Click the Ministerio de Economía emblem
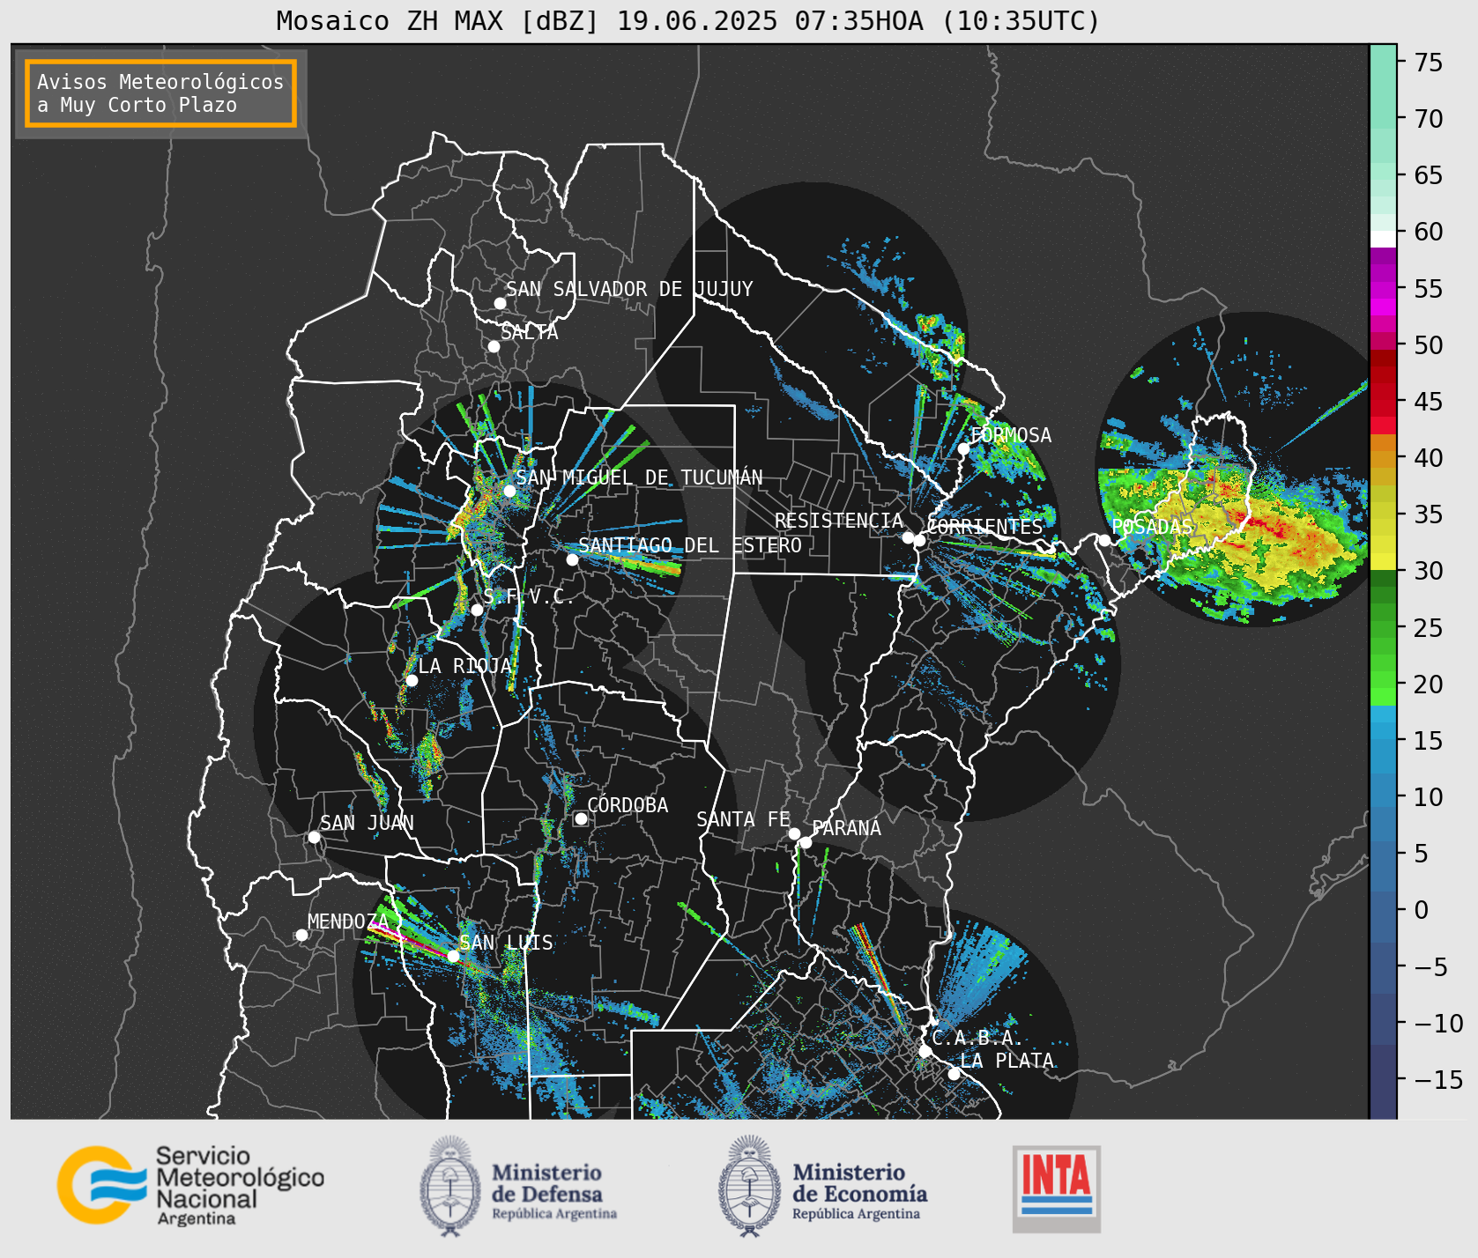The image size is (1478, 1258). coord(750,1186)
